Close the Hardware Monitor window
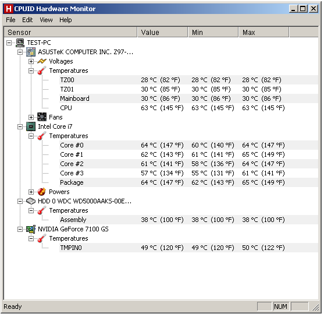The width and height of the screenshot is (324, 317). [x=314, y=9]
